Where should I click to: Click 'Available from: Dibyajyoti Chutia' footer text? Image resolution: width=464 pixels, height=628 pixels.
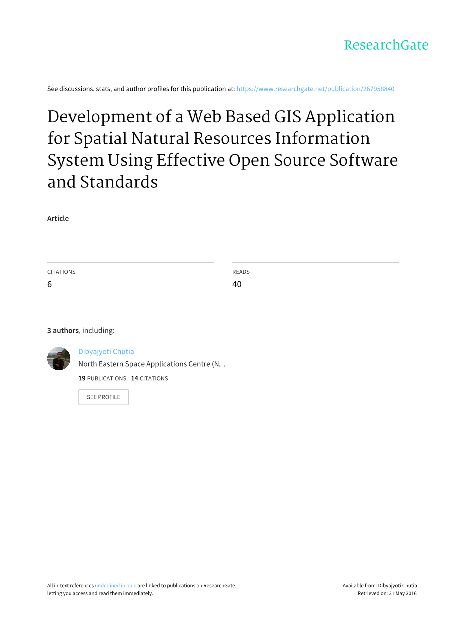[380, 585]
